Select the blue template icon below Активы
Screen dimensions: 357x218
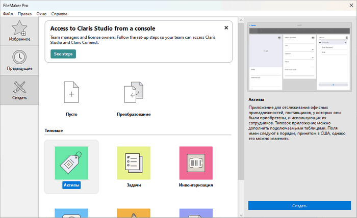point(71,213)
